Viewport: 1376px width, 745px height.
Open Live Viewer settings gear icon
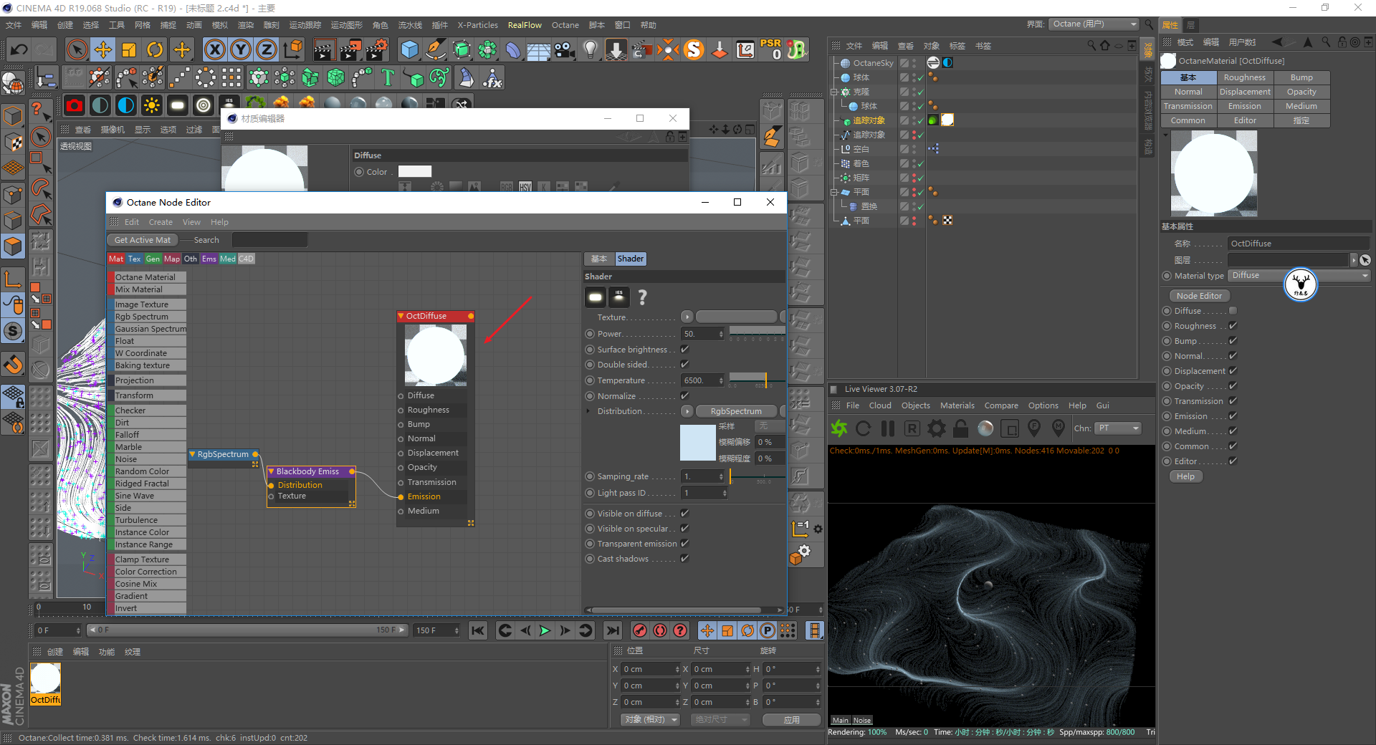coord(937,428)
